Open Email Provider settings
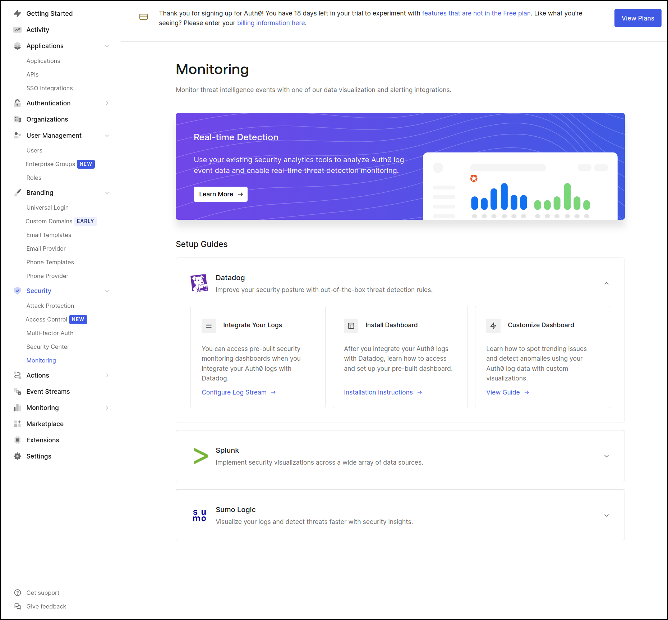 (46, 249)
